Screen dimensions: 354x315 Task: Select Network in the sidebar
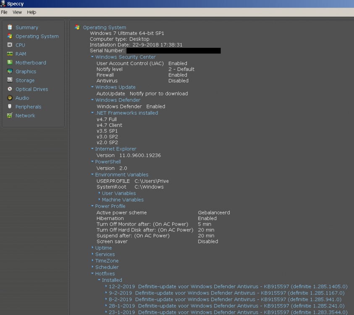[25, 115]
